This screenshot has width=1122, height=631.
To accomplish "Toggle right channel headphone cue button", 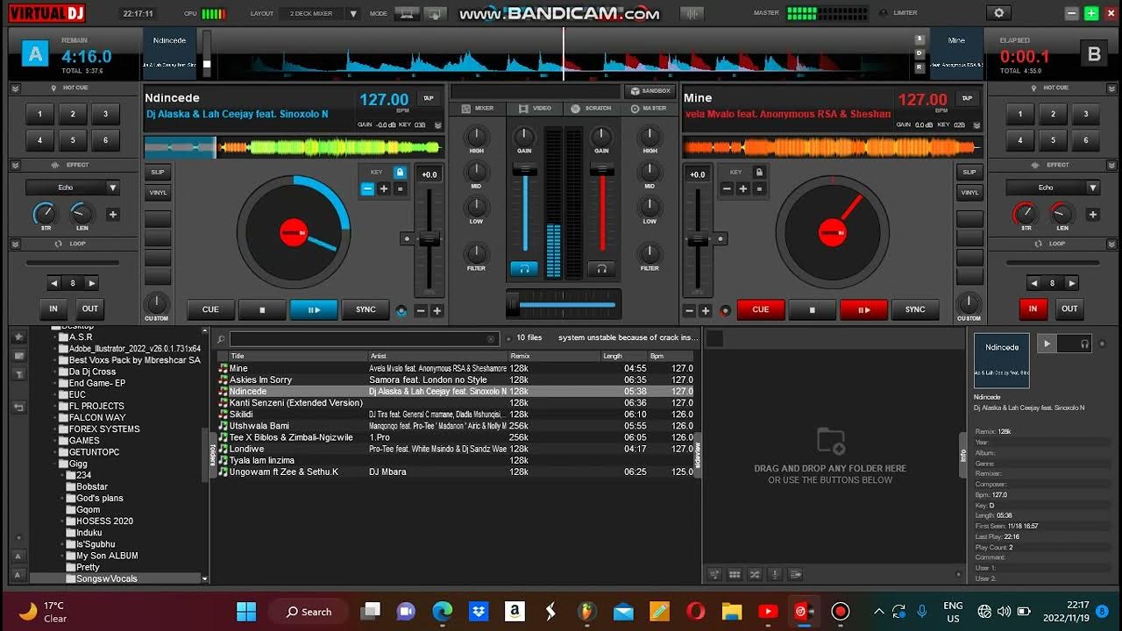I will [601, 269].
